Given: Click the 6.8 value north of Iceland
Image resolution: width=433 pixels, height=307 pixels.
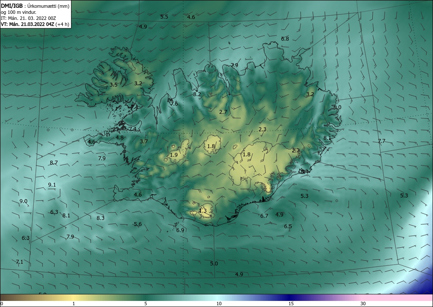Looking at the screenshot, I should click(x=285, y=39).
